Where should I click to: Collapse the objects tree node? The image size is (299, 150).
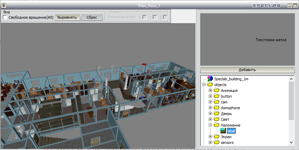click(204, 84)
